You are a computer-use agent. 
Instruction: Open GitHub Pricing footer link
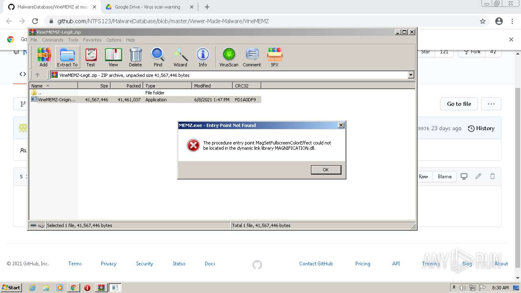[363, 264]
